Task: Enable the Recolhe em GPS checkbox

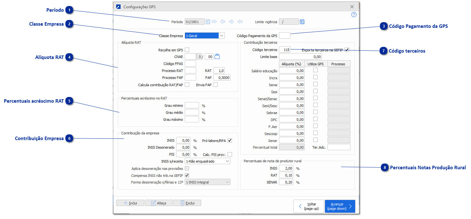Action: (x=187, y=50)
